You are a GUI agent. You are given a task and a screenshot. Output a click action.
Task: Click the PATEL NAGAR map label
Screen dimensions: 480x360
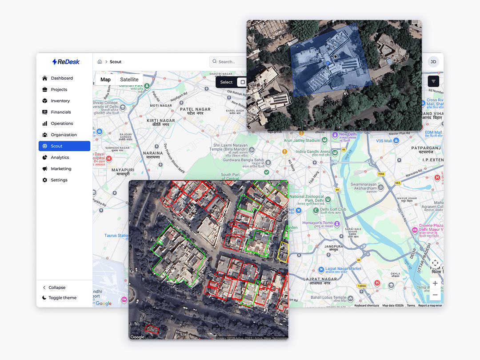point(195,109)
